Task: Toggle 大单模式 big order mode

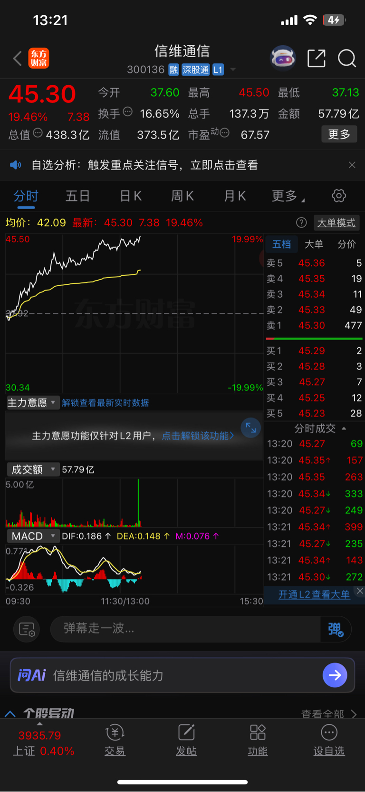Action: (x=336, y=222)
